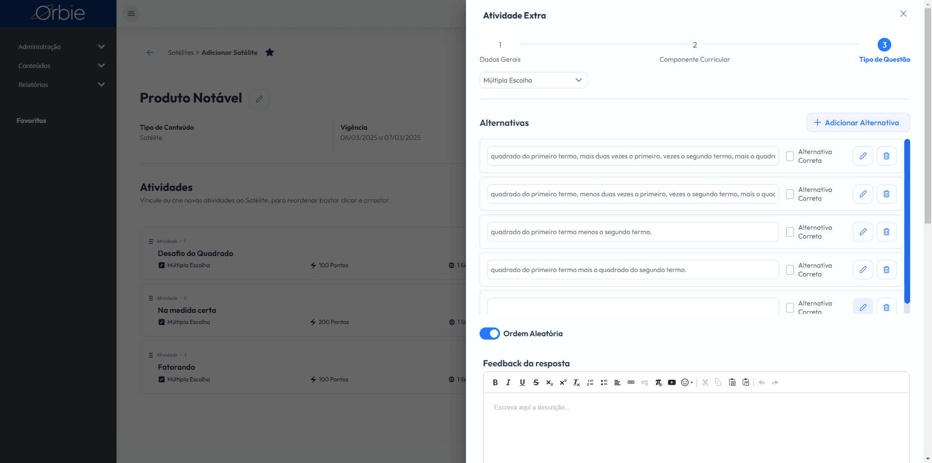The width and height of the screenshot is (932, 463).
Task: Open the Múltipla Escolha question type dropdown
Action: click(533, 80)
